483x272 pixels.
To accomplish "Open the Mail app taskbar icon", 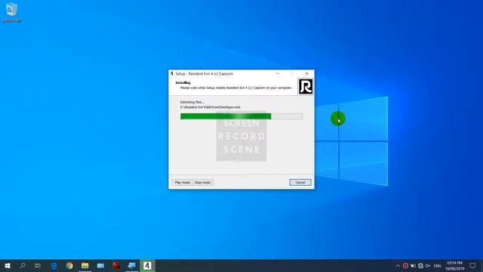I will point(100,265).
